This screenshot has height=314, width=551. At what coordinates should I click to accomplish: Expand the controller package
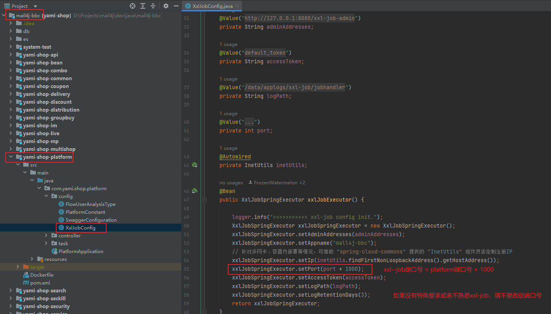point(46,235)
